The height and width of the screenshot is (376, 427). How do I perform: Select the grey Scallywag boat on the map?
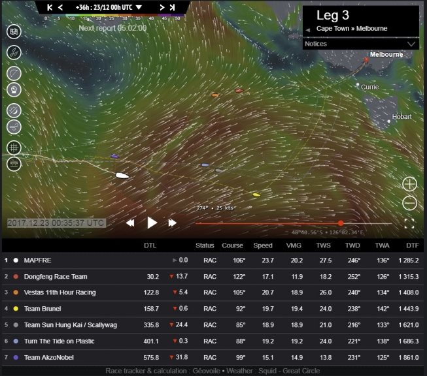pos(218,170)
